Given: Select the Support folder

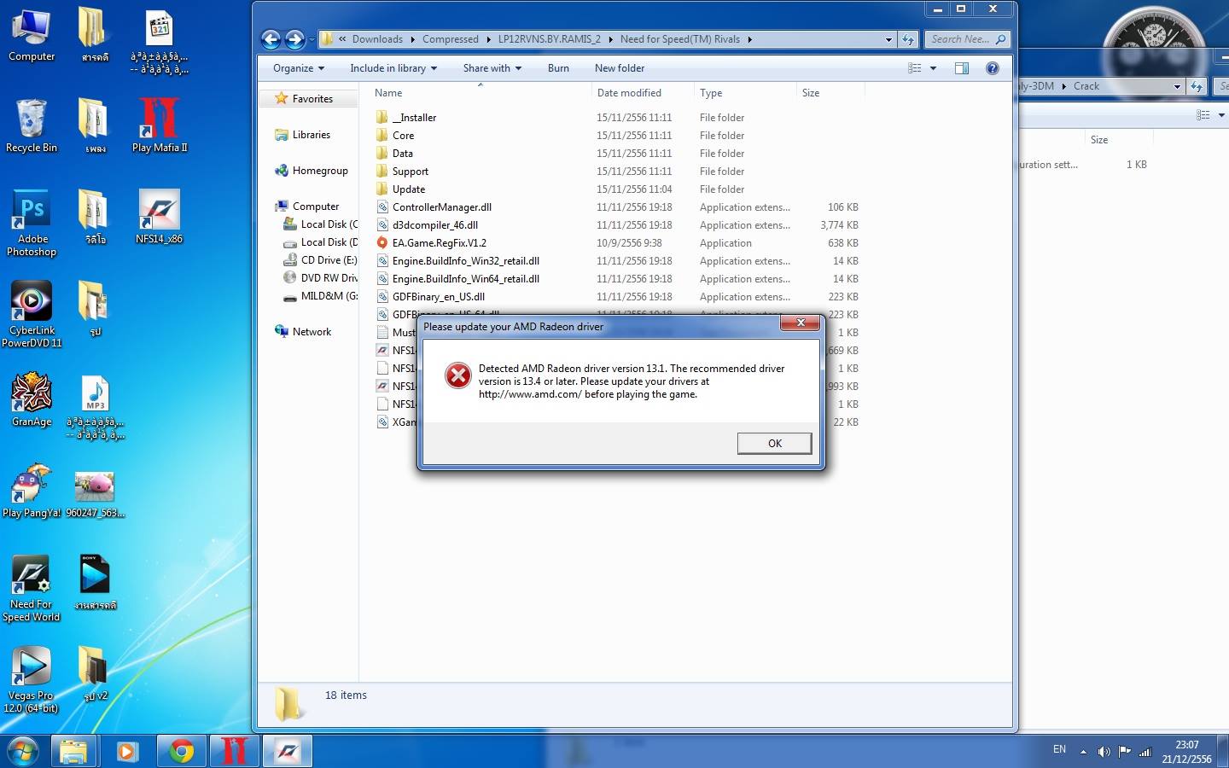Looking at the screenshot, I should pyautogui.click(x=410, y=172).
